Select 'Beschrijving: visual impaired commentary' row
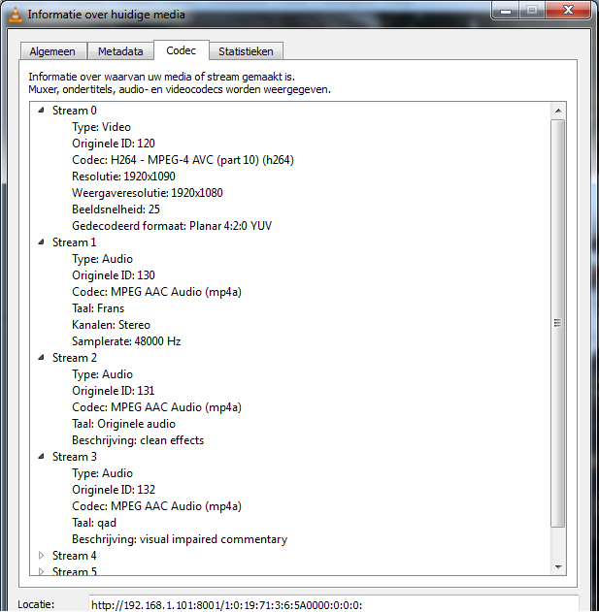Image resolution: width=599 pixels, height=612 pixels. (180, 539)
